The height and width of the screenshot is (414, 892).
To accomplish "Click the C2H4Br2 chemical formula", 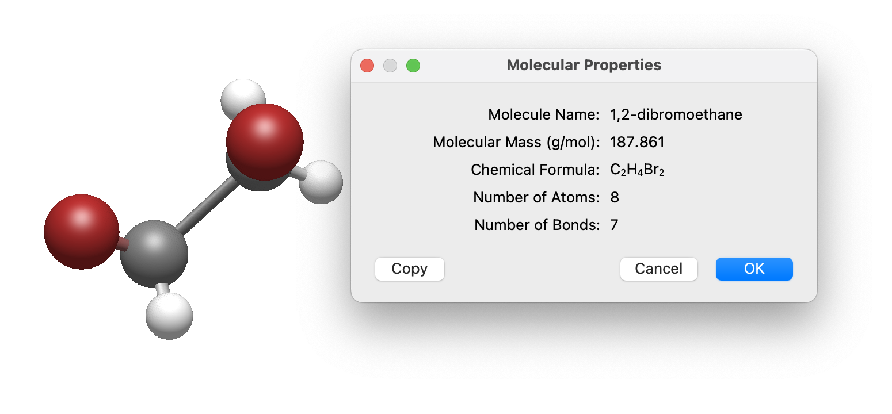I will 637,170.
